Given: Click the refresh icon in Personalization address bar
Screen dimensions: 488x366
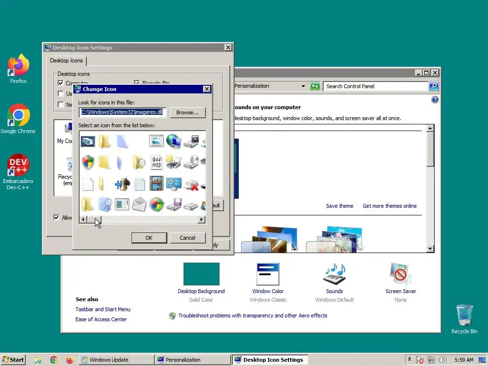Looking at the screenshot, I should 315,86.
